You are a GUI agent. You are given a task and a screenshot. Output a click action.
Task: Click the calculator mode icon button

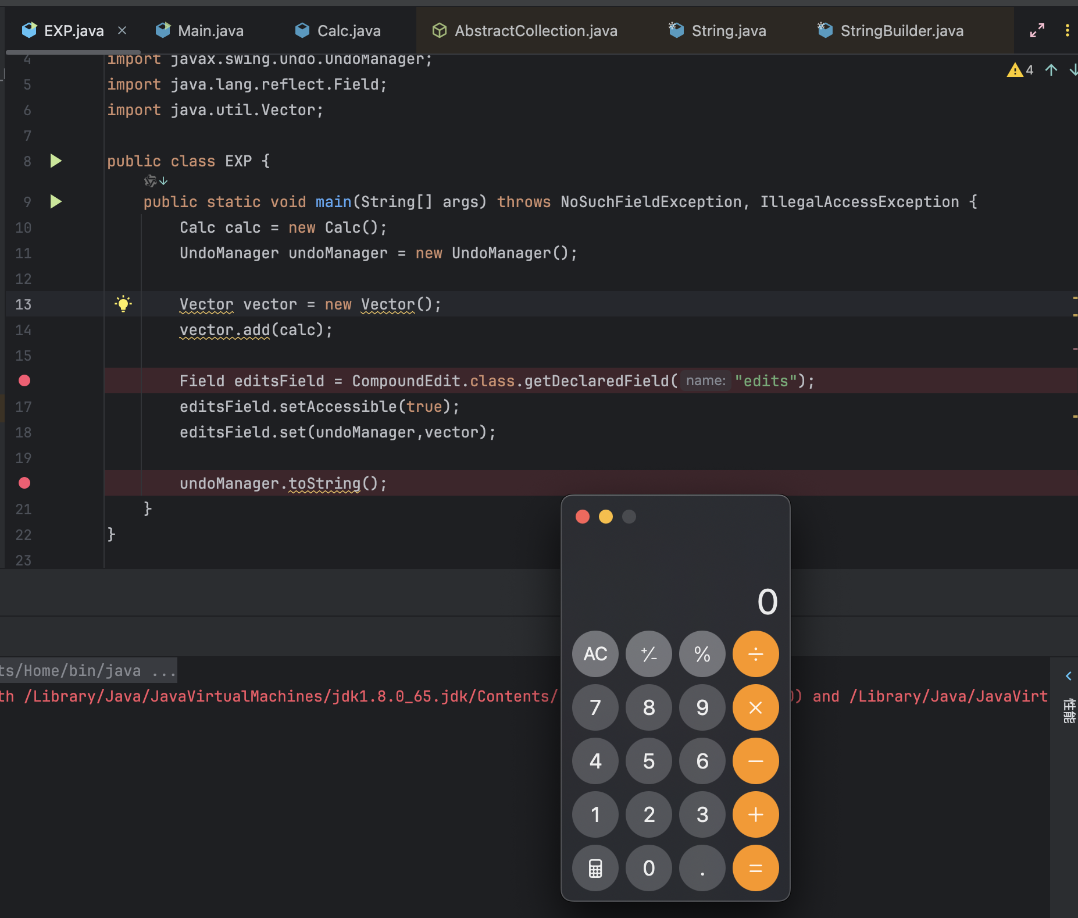click(x=595, y=868)
